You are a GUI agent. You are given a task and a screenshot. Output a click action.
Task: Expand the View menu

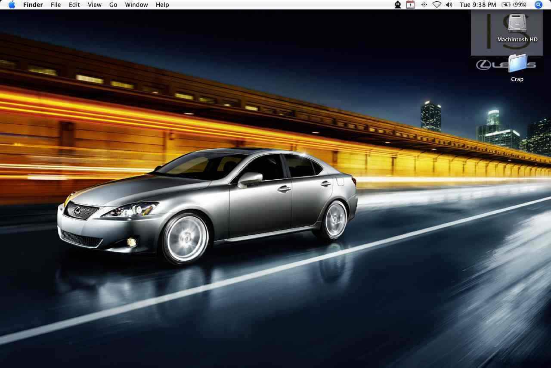[x=94, y=5]
